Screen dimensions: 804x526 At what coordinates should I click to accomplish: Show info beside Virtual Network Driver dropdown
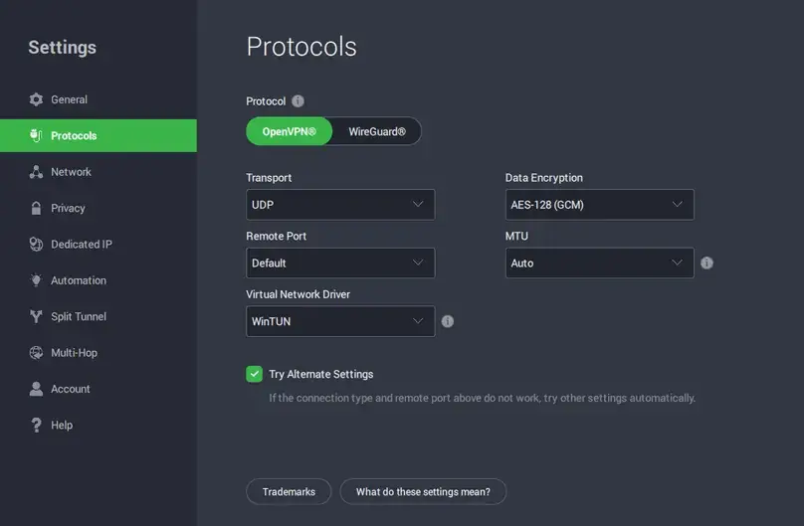(x=447, y=321)
